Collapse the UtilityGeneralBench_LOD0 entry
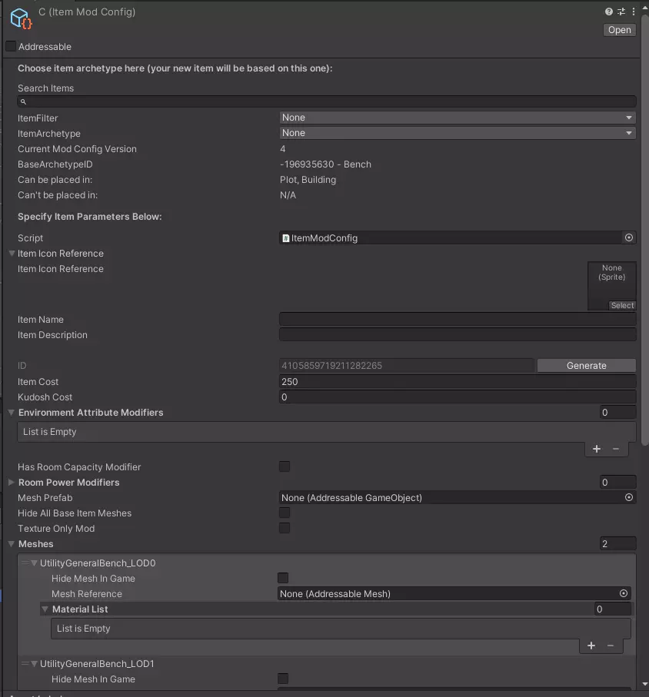The width and height of the screenshot is (649, 697). coord(34,563)
